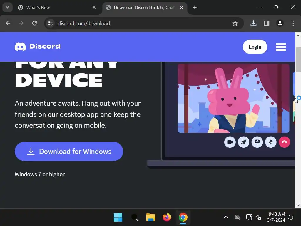Click the scrollbar up arrow
The width and height of the screenshot is (301, 226).
[298, 35]
